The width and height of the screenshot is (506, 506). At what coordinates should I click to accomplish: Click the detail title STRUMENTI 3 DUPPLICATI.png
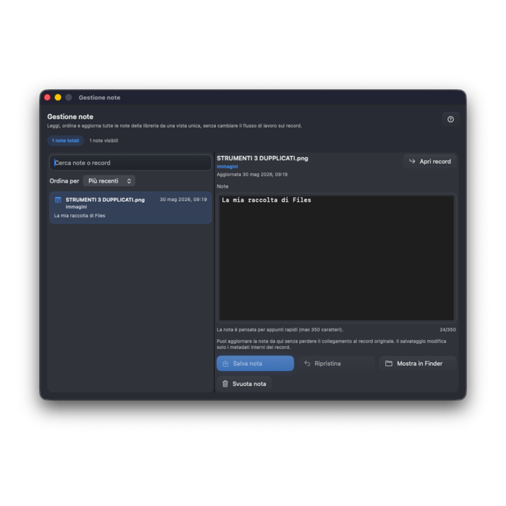tap(262, 159)
